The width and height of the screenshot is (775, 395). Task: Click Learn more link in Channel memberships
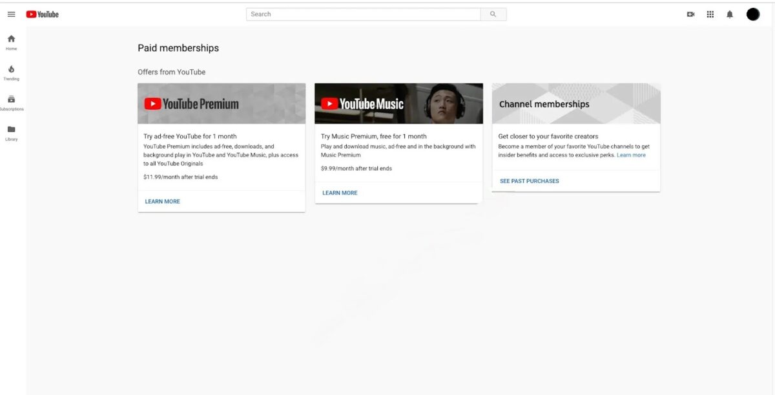click(x=631, y=155)
